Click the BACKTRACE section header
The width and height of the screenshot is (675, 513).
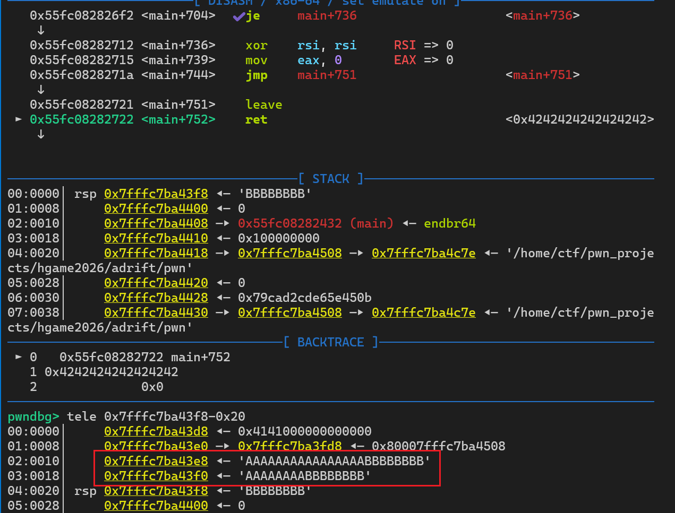pos(330,342)
